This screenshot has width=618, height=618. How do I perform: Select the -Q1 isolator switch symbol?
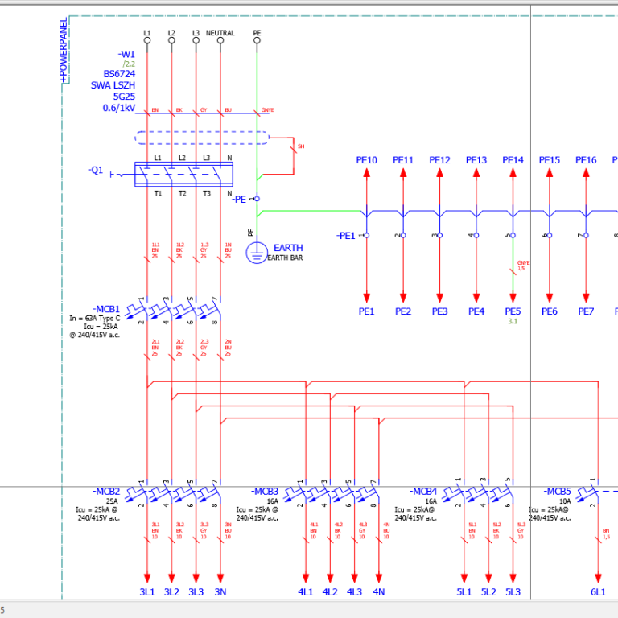[x=183, y=174]
